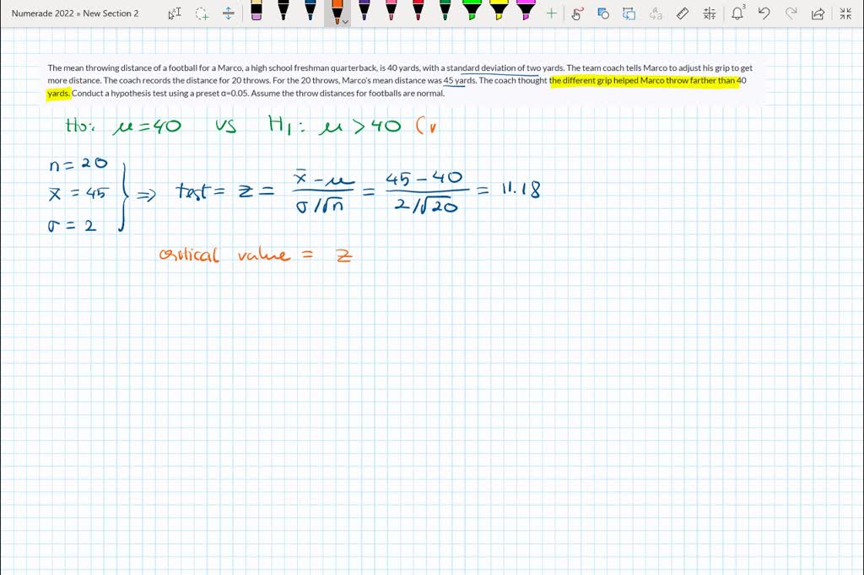The height and width of the screenshot is (575, 864).
Task: Activate the Lasso Select tool
Action: tap(202, 13)
